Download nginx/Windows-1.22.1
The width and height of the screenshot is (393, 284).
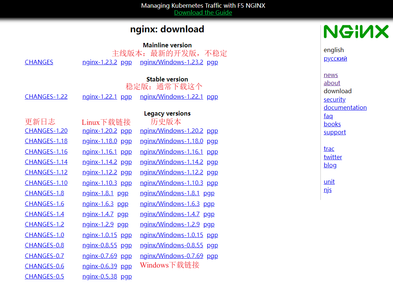click(171, 97)
